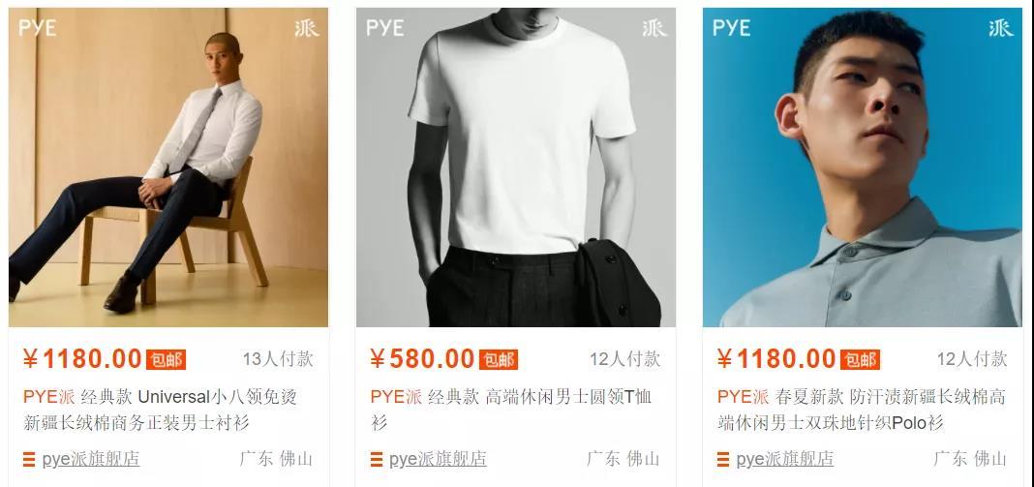Visit pye派旗舰店 under the T-shirt

tap(438, 459)
